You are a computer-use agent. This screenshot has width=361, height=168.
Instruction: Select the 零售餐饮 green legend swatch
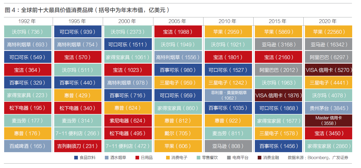[x=198, y=158]
